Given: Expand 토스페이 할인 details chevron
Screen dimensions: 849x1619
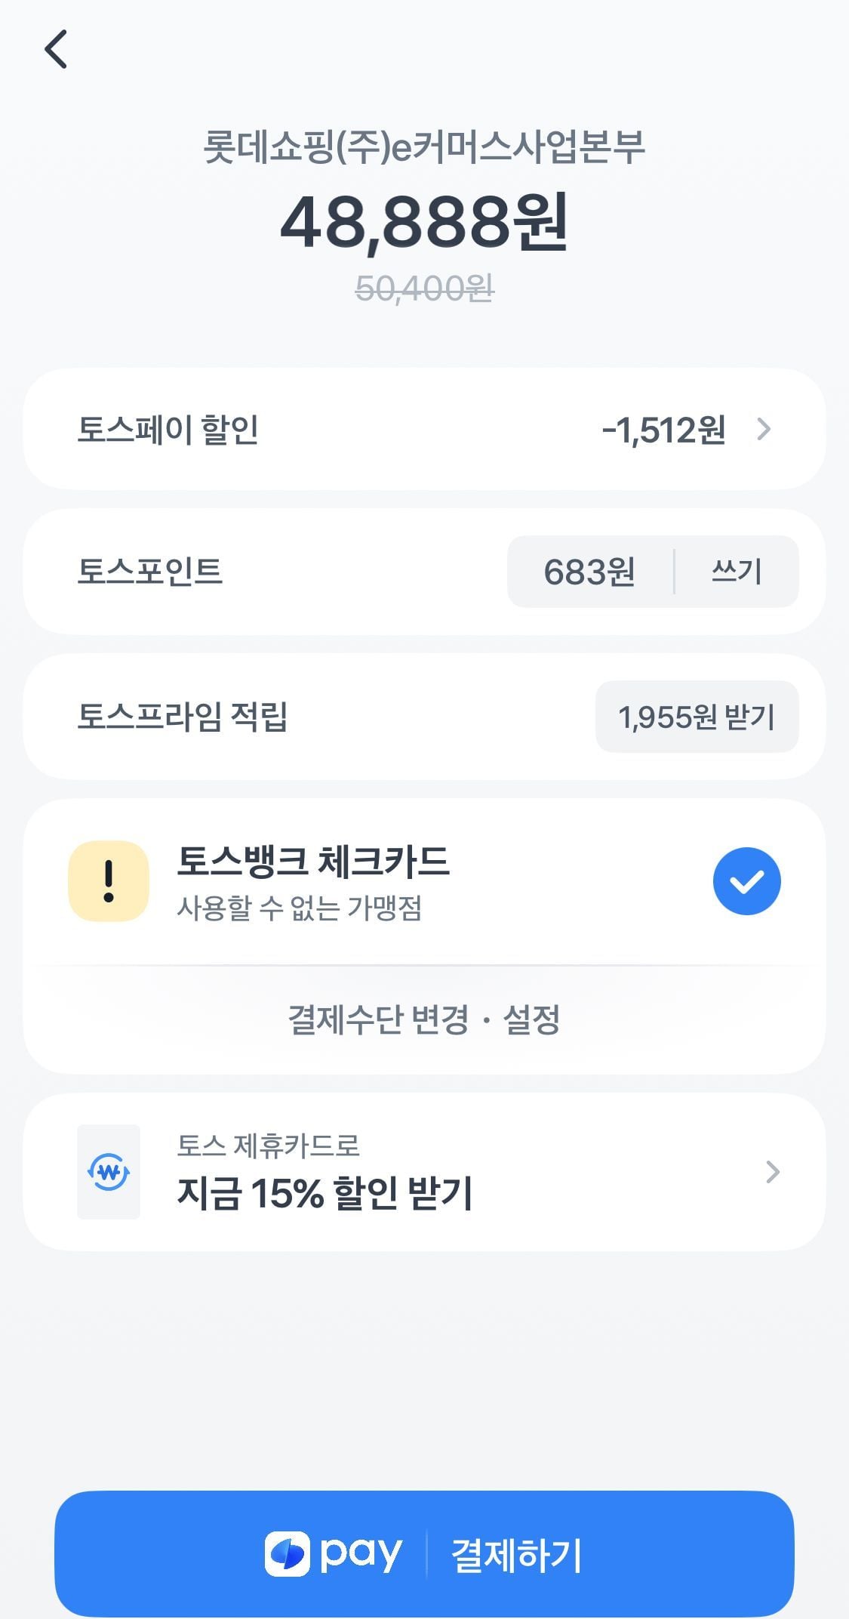Looking at the screenshot, I should (x=764, y=430).
